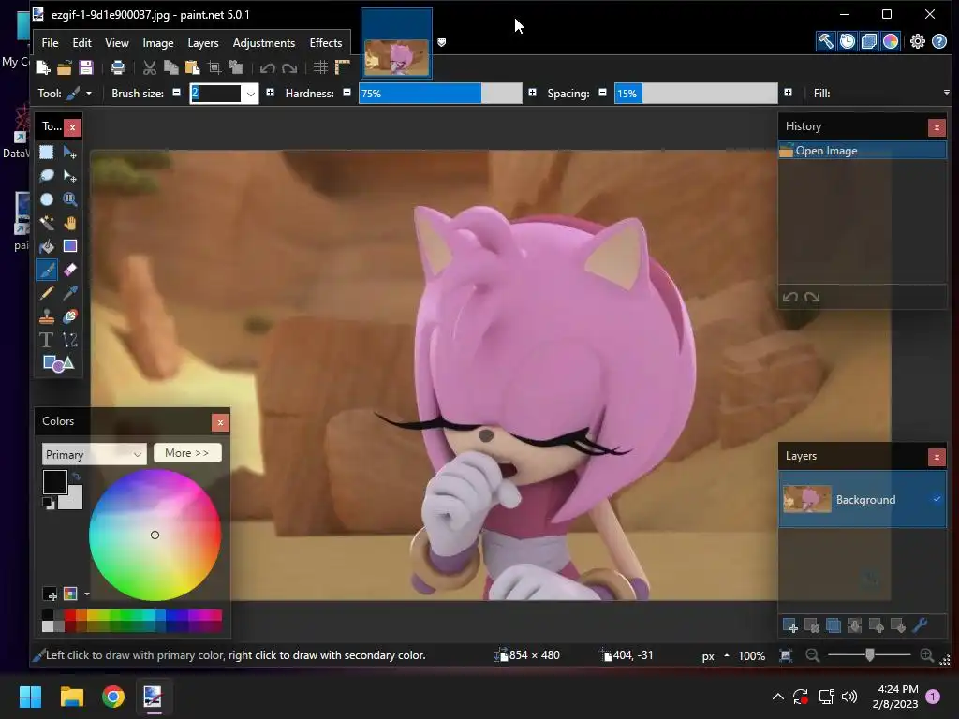Viewport: 959px width, 719px height.
Task: Open layer properties wrench button
Action: 920,625
